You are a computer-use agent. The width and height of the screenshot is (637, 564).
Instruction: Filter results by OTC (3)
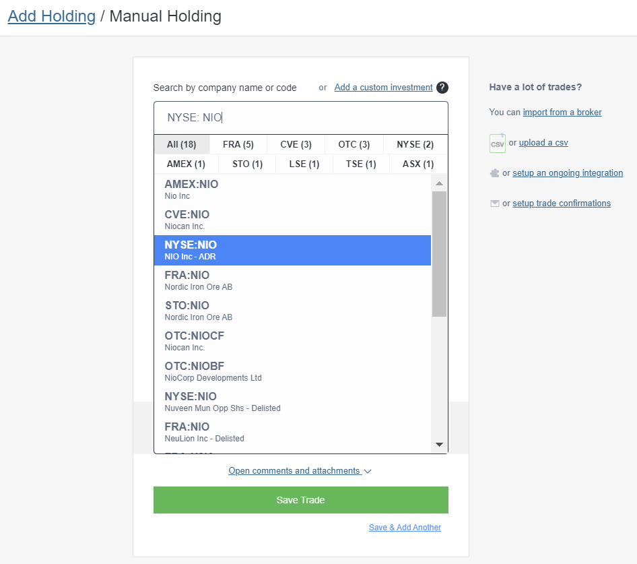click(x=354, y=144)
